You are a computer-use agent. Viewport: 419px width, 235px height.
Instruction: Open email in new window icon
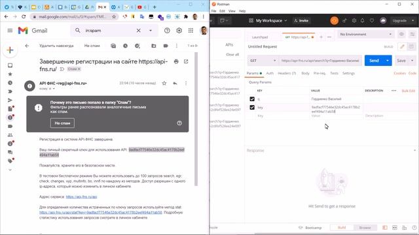[186, 61]
